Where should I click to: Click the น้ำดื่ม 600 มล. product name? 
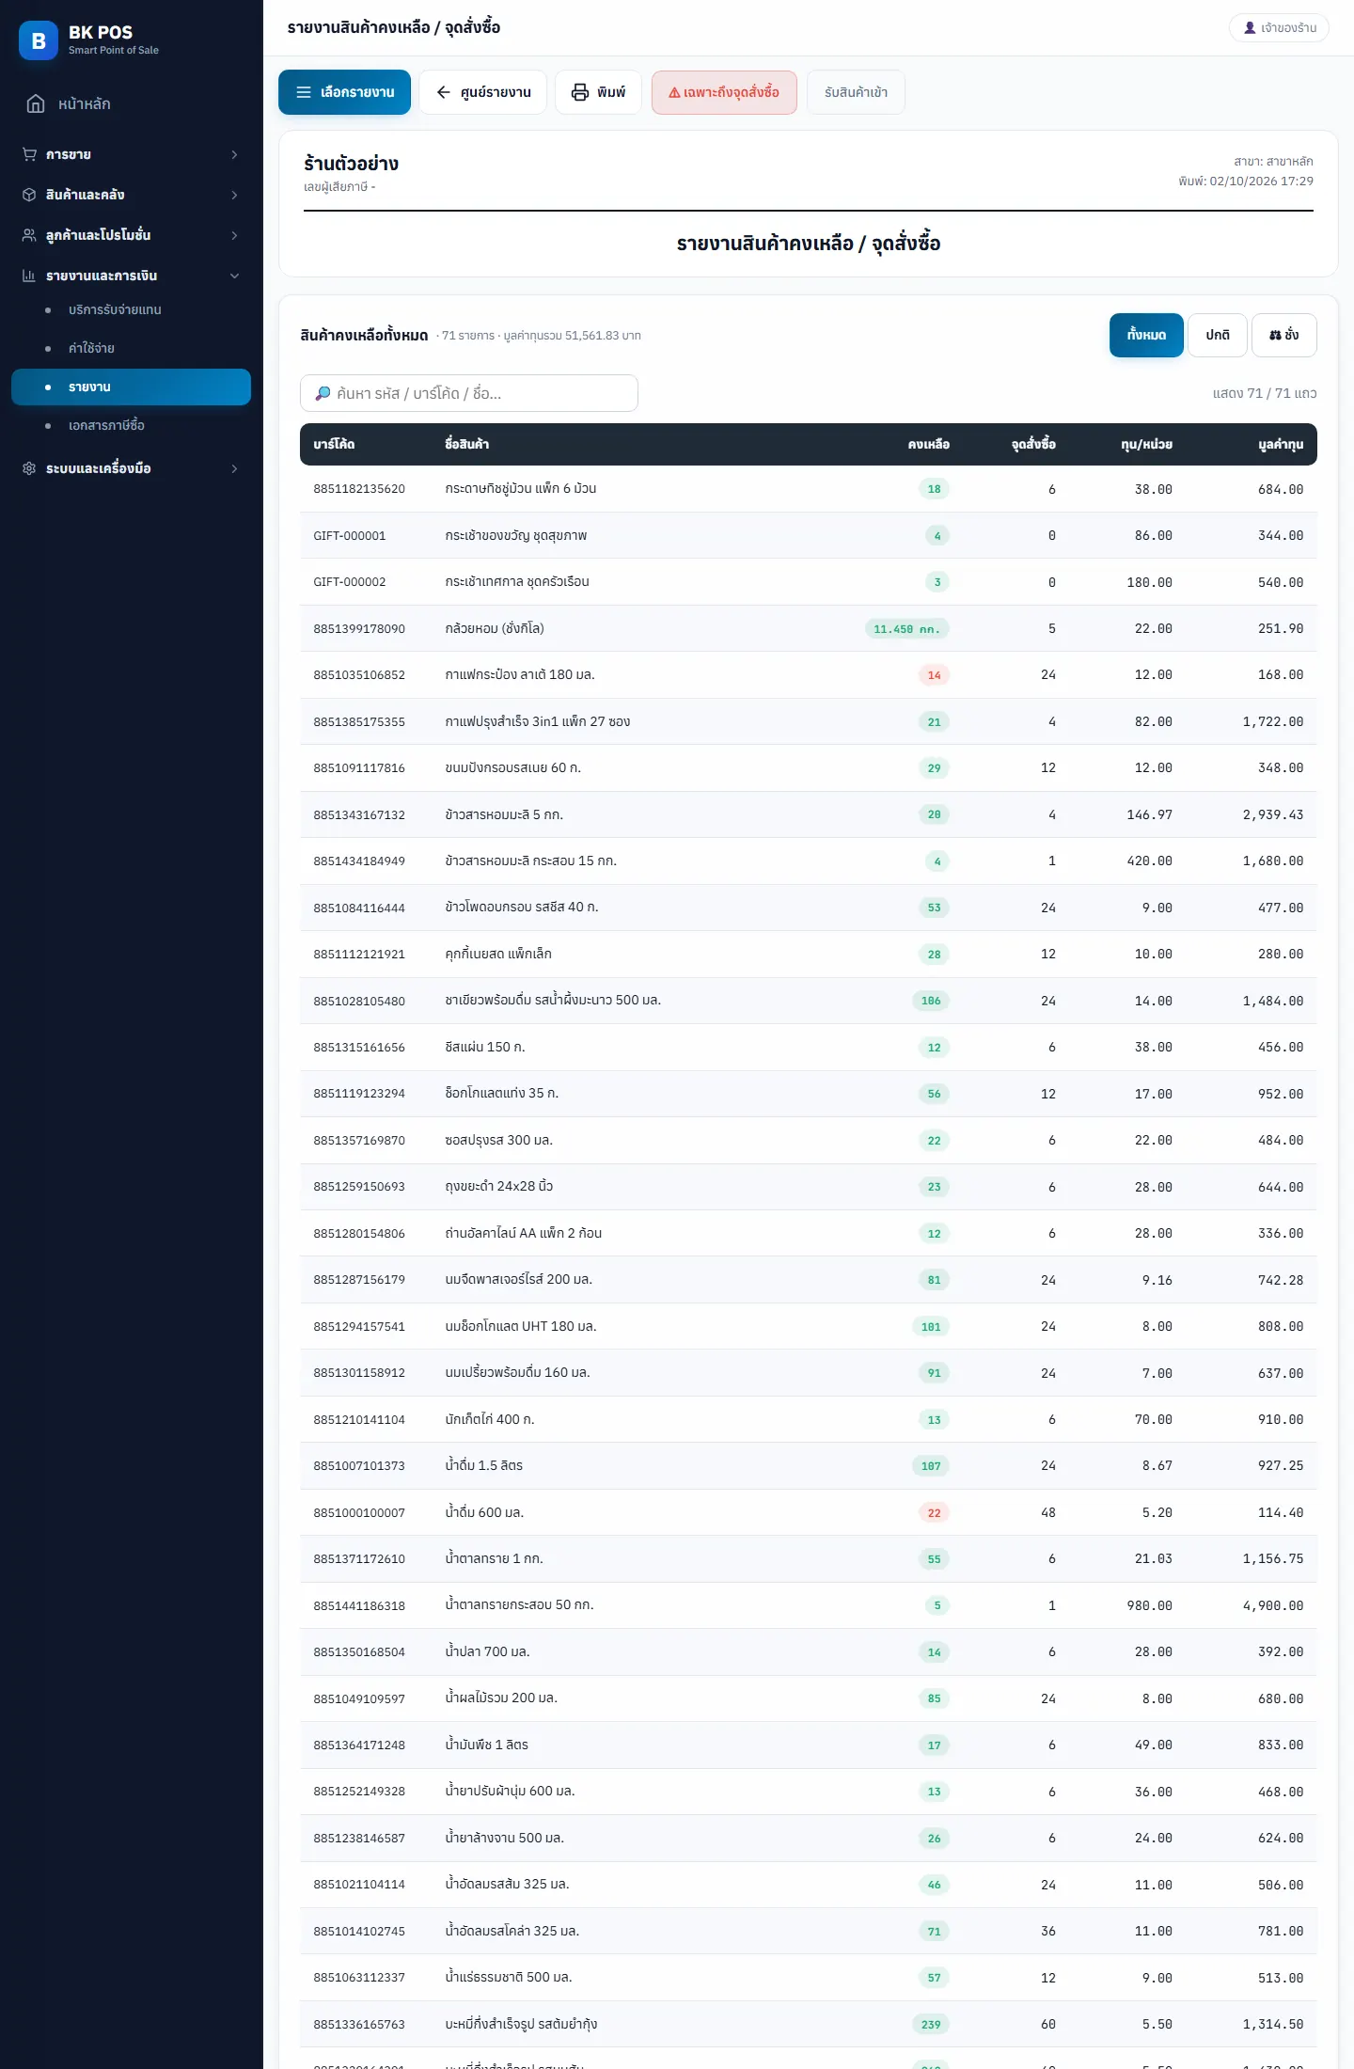click(x=484, y=1512)
